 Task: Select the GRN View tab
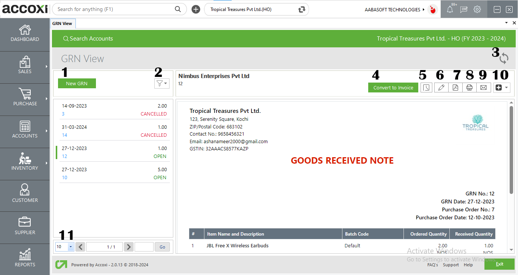[x=62, y=23]
